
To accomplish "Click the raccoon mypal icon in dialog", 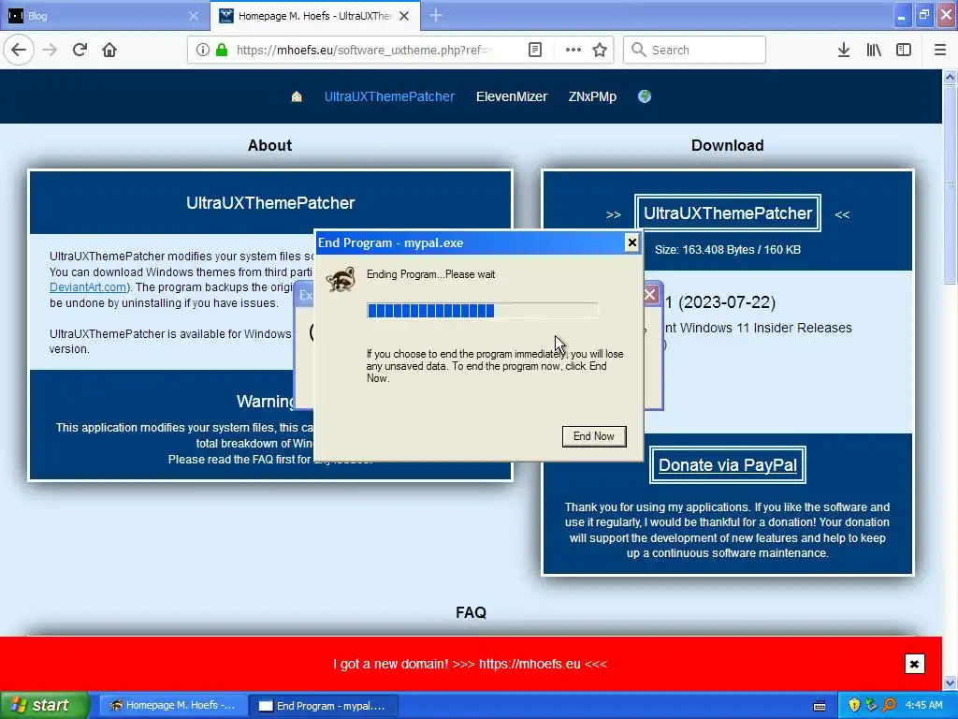I will [x=341, y=280].
